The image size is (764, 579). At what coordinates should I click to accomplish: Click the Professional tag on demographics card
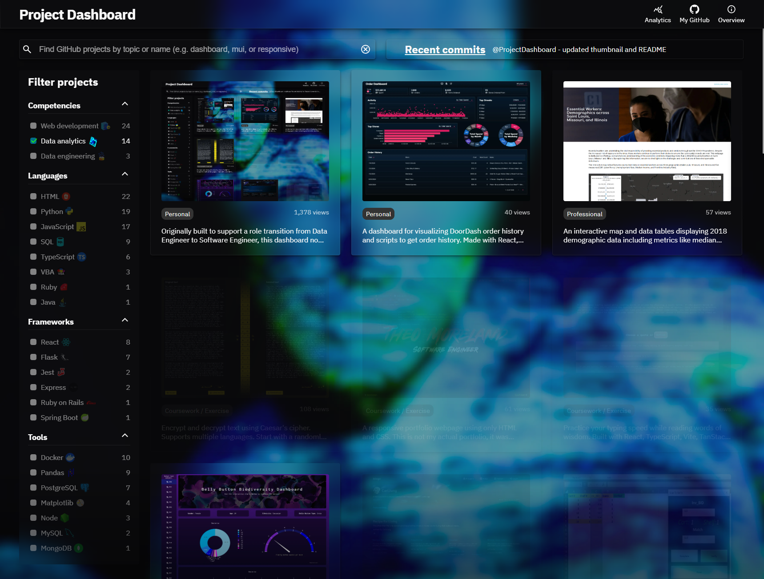(x=584, y=214)
